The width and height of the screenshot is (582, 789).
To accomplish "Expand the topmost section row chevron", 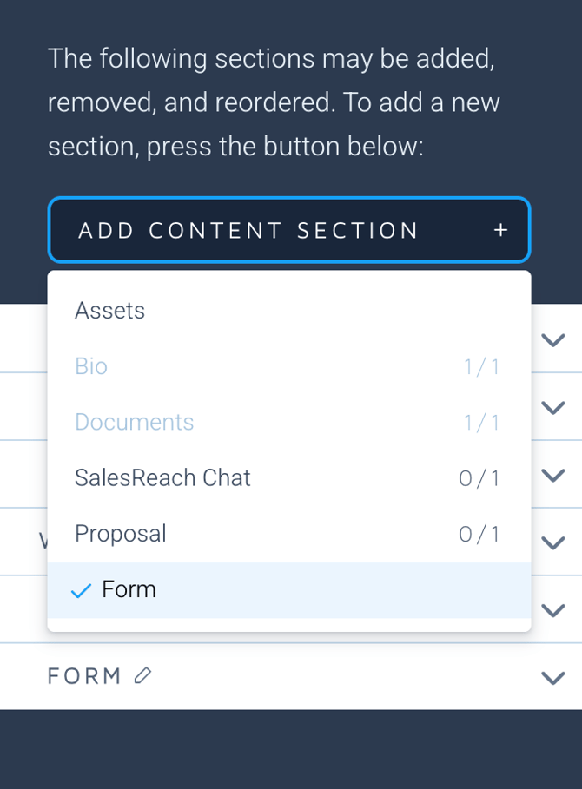I will (x=552, y=339).
